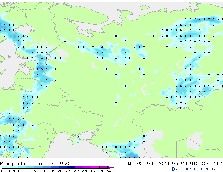Click the '0.5' legend scale label
Screen dimensions: 223x172
[12, 171]
